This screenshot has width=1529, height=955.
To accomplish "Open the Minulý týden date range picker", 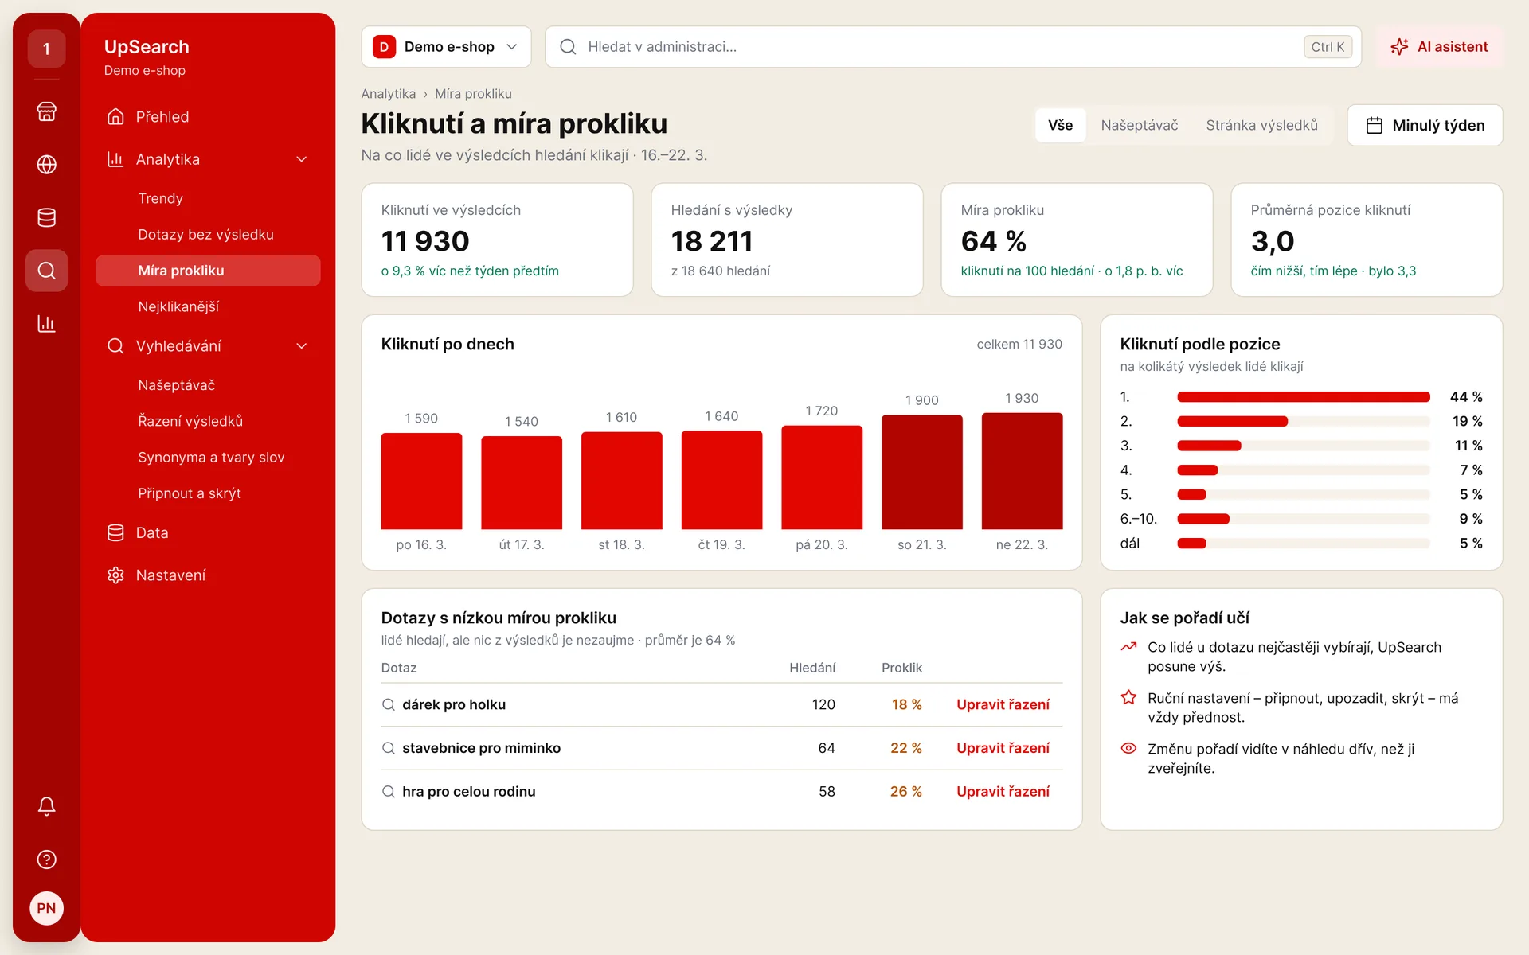I will click(1425, 125).
